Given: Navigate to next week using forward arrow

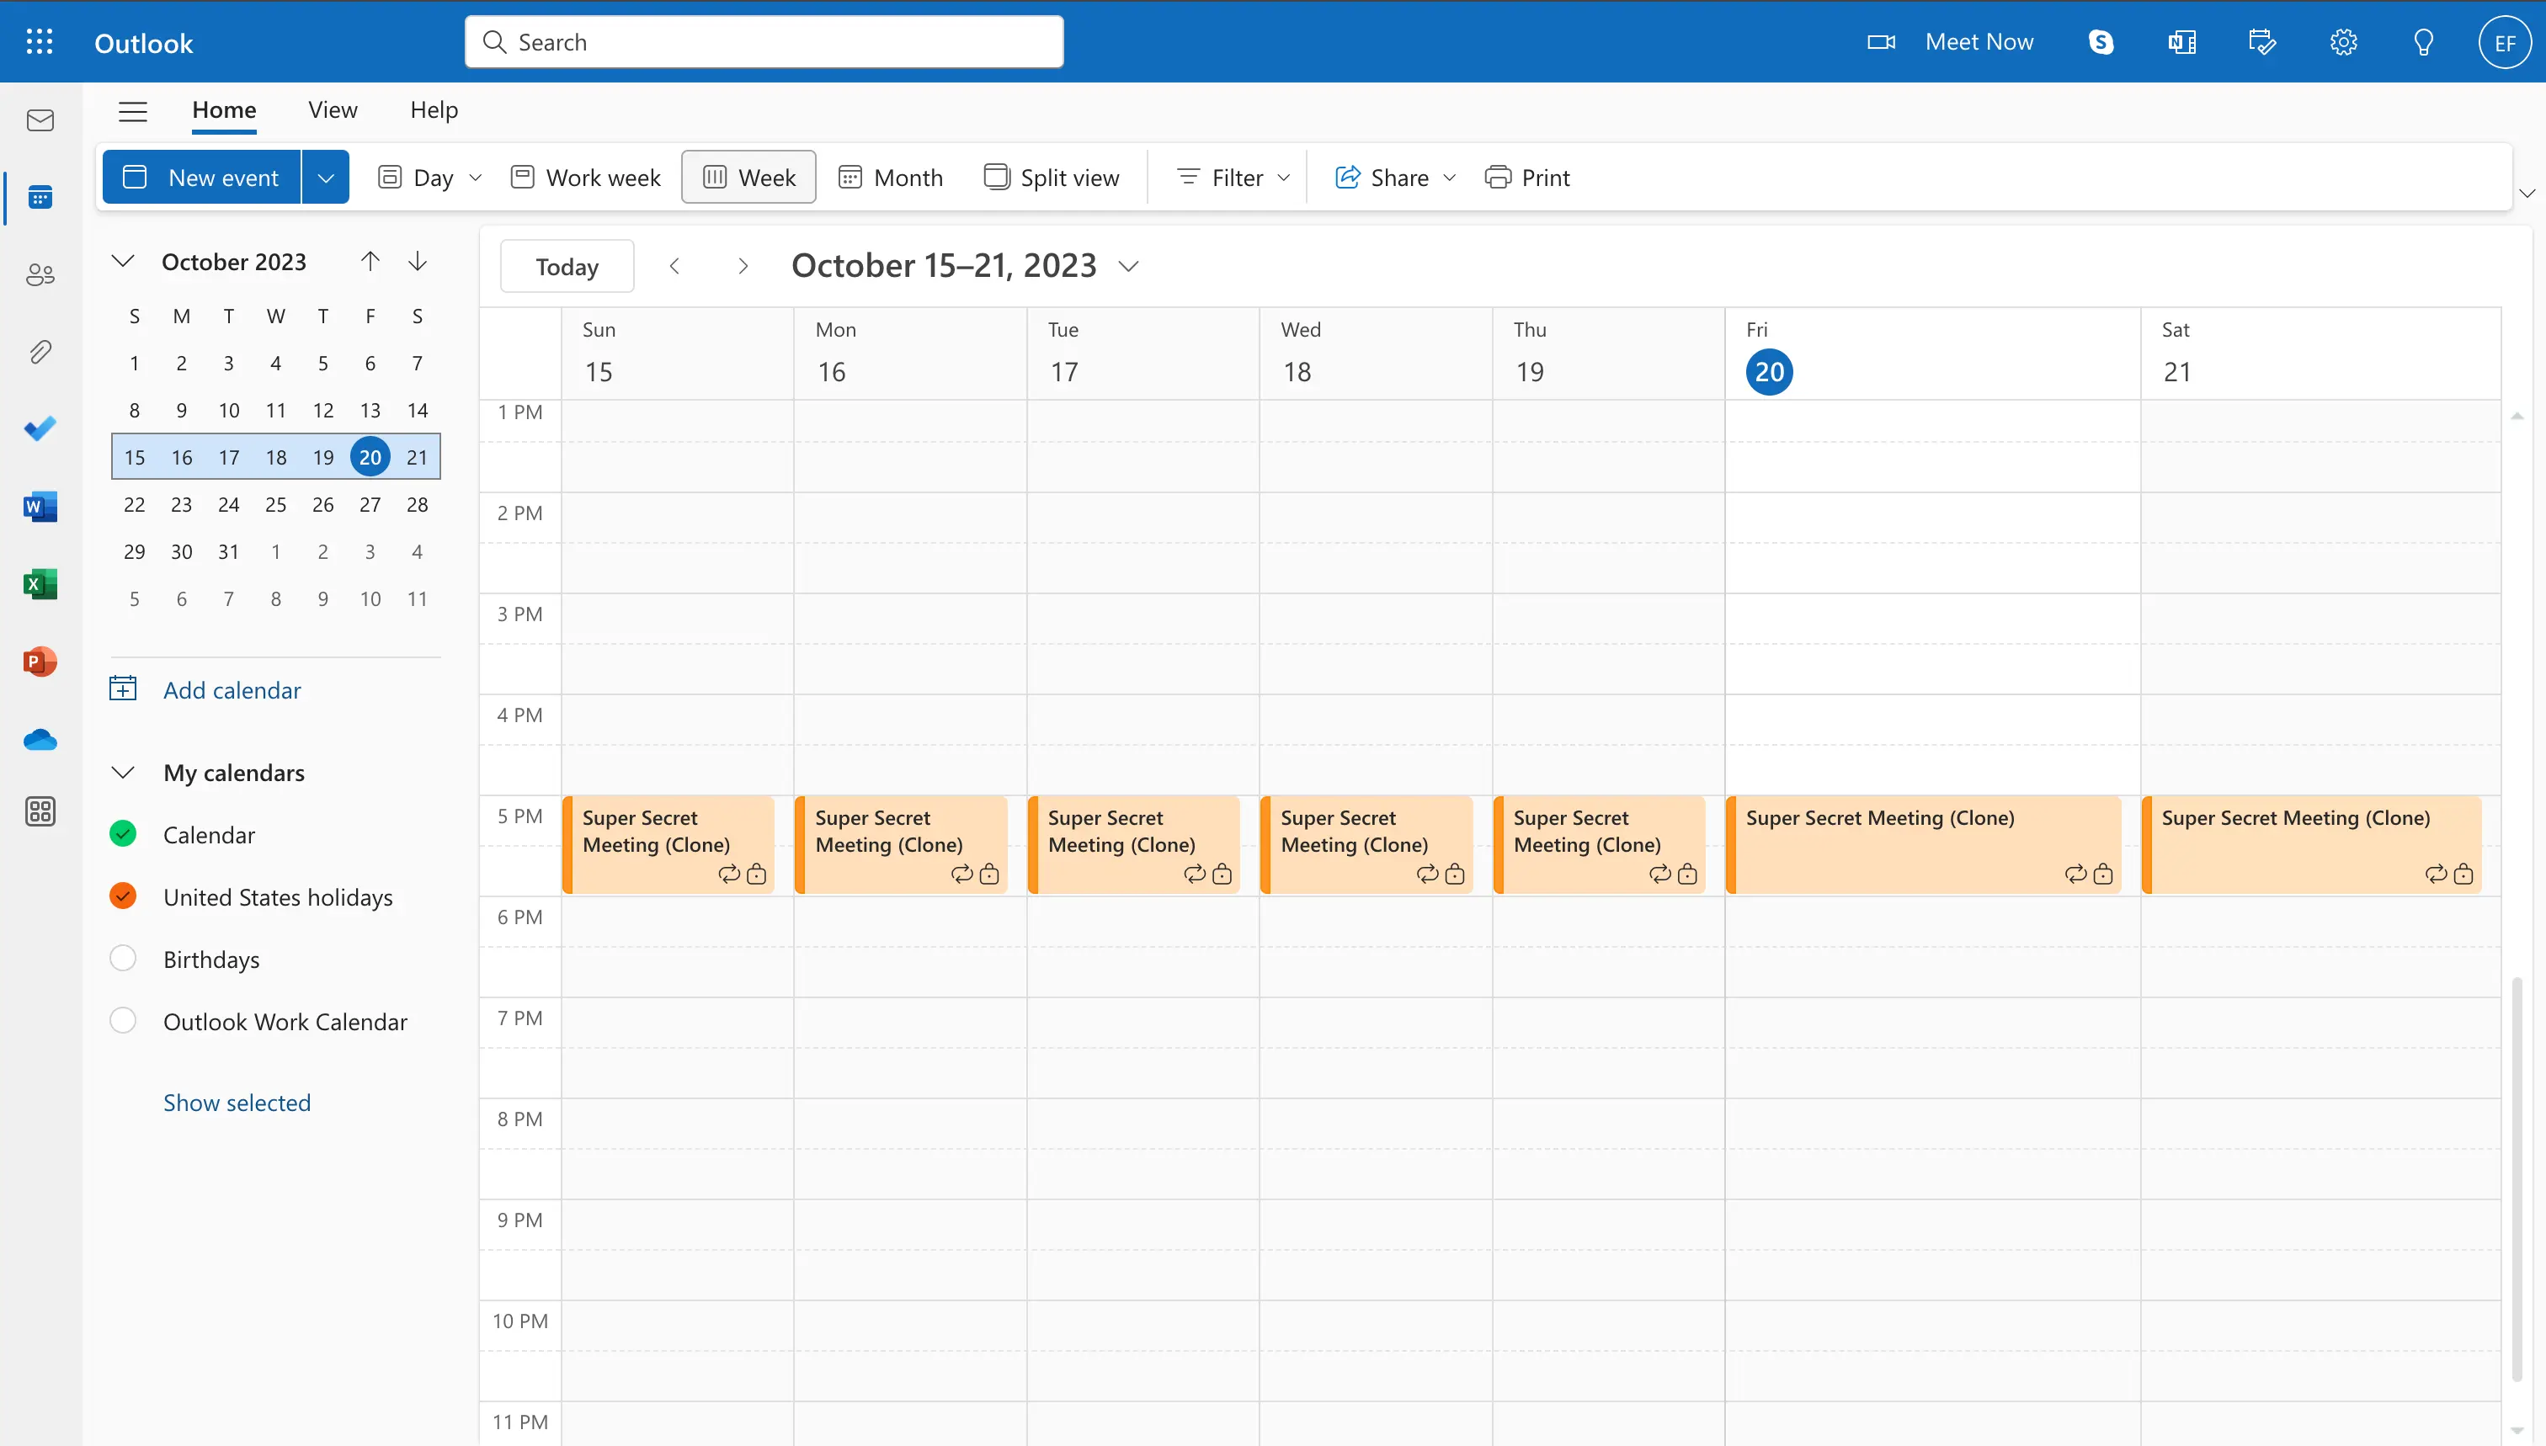Looking at the screenshot, I should pyautogui.click(x=742, y=266).
